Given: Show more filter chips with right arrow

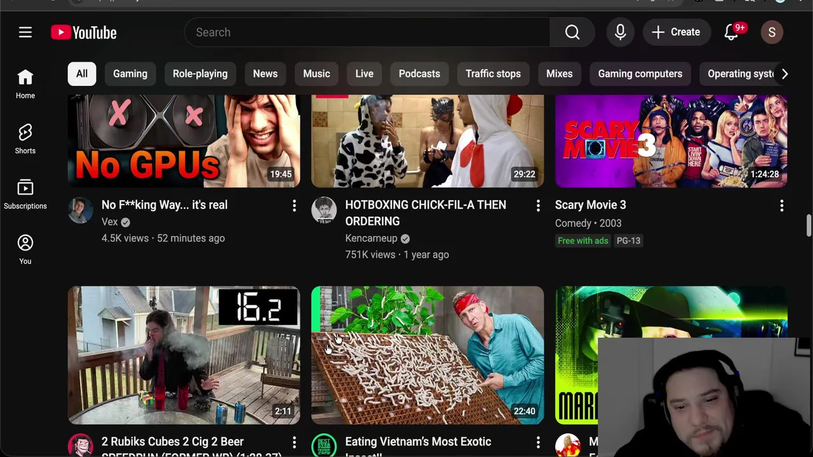Looking at the screenshot, I should (x=784, y=74).
